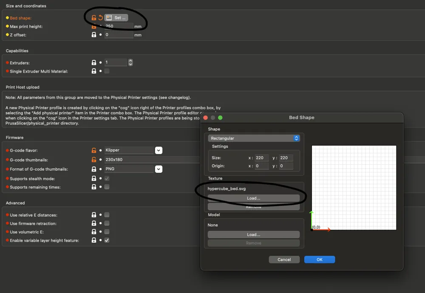
Task: Click the Size x input field
Action: (x=262, y=158)
